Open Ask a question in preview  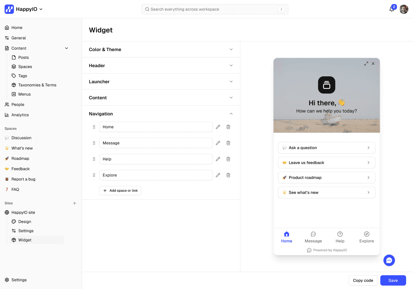327,148
